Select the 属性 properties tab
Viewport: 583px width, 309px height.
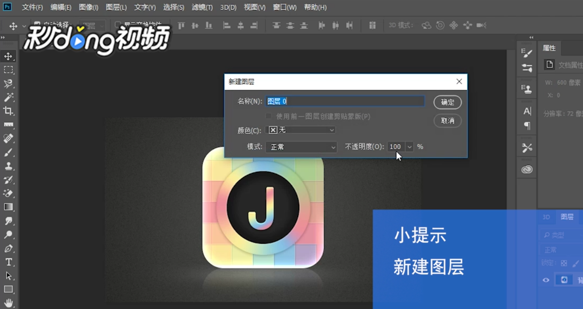pyautogui.click(x=549, y=48)
